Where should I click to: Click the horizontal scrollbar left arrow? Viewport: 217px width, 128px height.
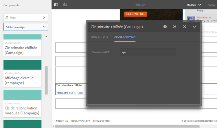[x=53, y=126]
